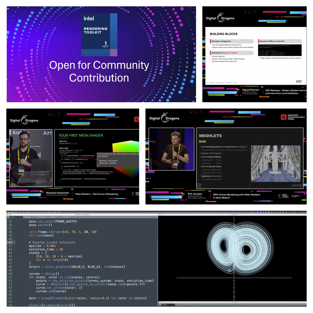Click the AMD GPUOpen logo on the Building Blocks slide

point(299,82)
